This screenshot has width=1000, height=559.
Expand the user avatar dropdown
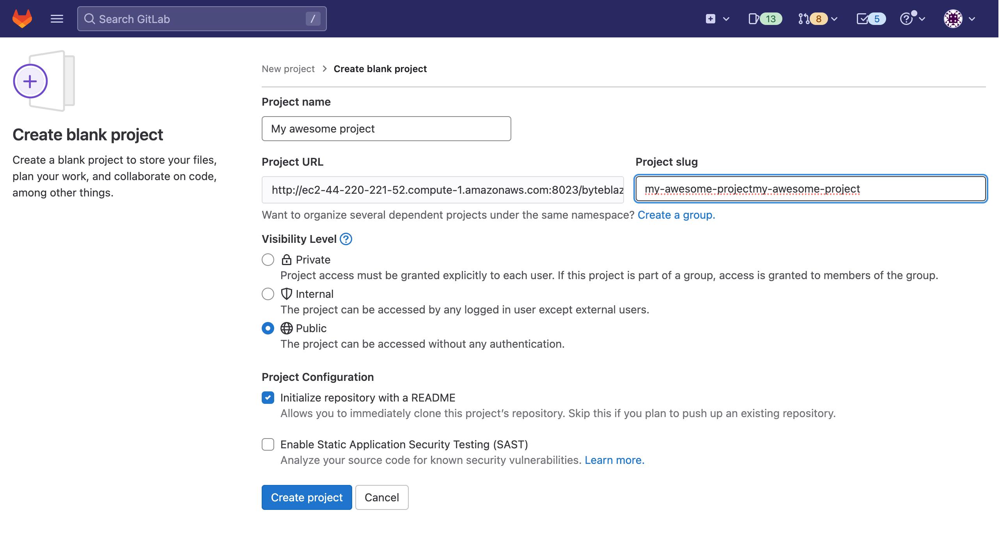pos(960,19)
